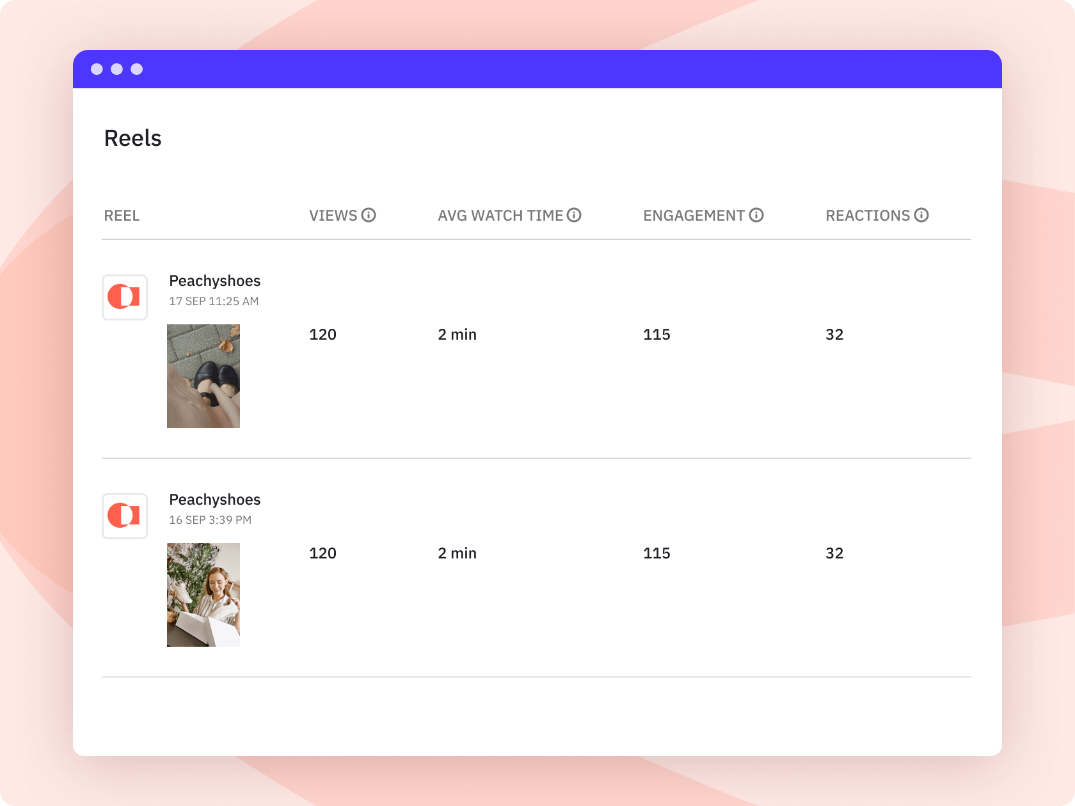
Task: Click the Reels page heading
Action: pos(132,138)
